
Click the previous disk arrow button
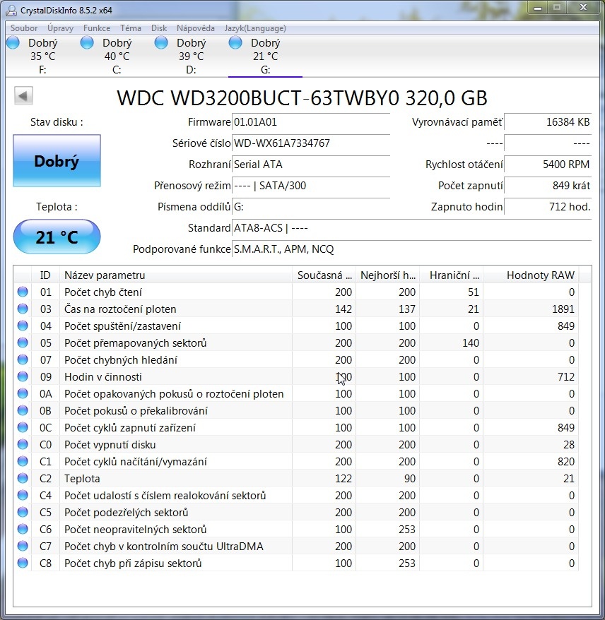coord(23,96)
